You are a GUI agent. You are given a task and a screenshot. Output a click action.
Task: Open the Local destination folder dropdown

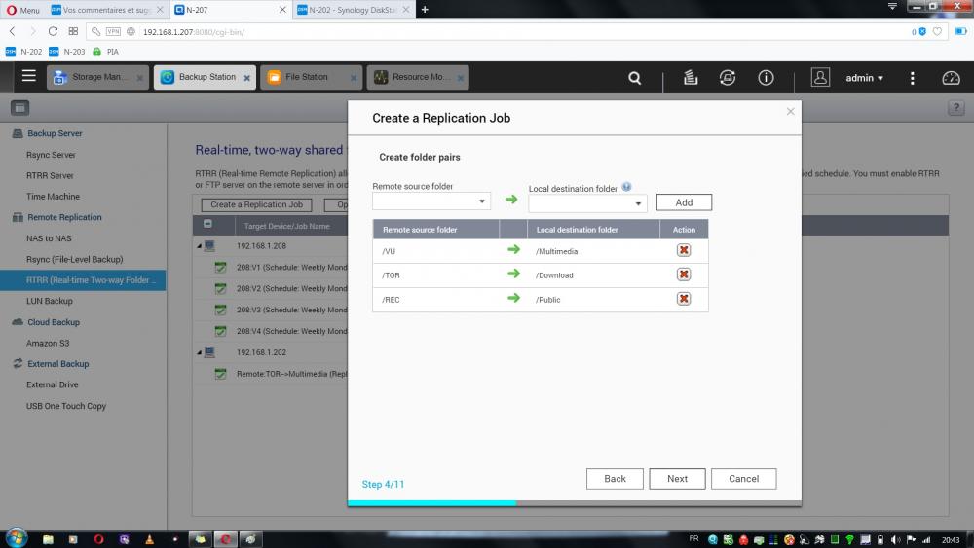tap(587, 203)
